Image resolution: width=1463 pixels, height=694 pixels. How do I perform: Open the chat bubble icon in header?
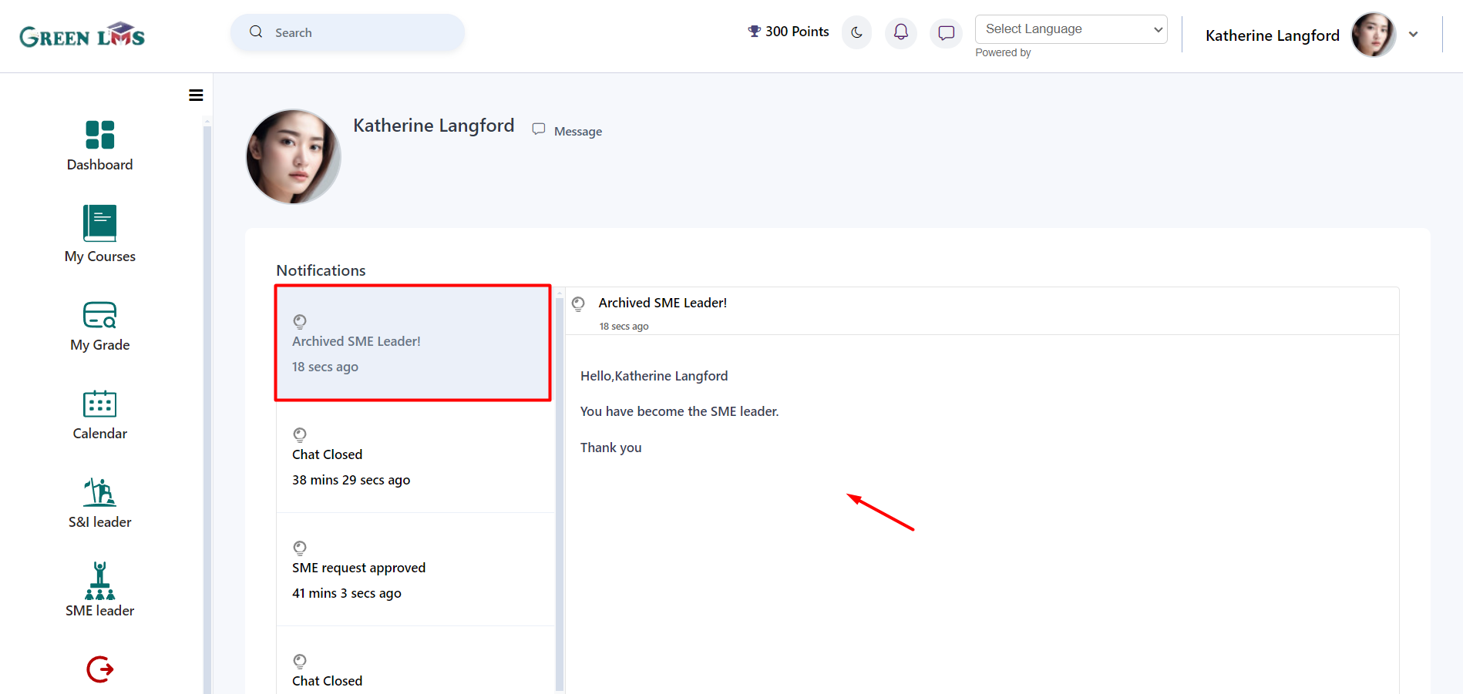947,32
